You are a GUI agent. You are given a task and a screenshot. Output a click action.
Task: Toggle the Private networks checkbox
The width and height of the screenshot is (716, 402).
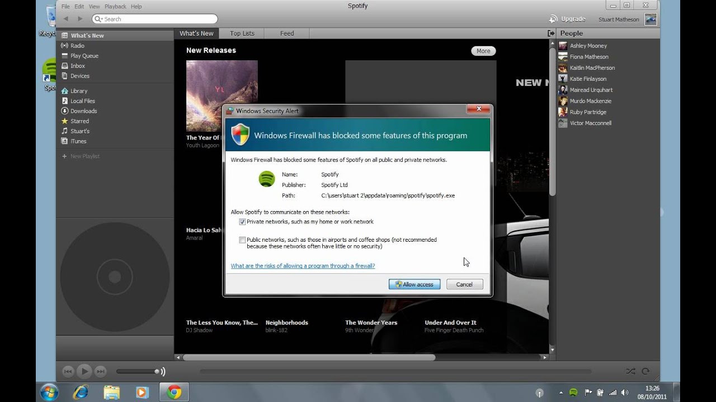[242, 222]
